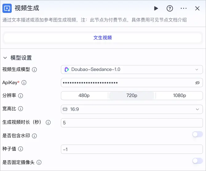Toggle the 是否包含水印 switch
Image resolution: width=206 pixels, height=171 pixels.
click(198, 134)
